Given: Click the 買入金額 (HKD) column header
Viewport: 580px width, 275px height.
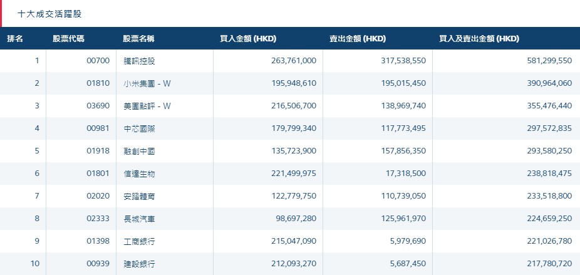Looking at the screenshot, I should pyautogui.click(x=248, y=38).
